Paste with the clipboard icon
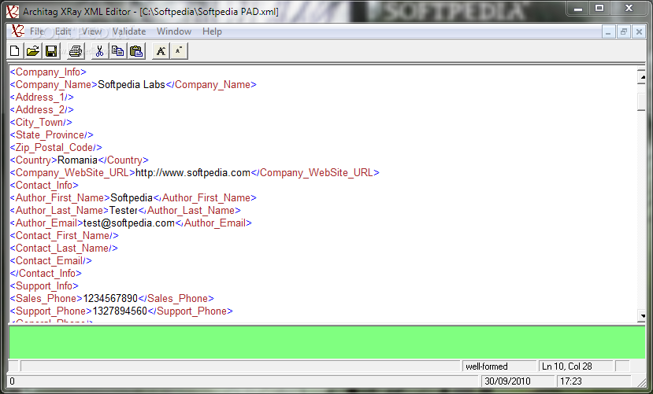 click(136, 51)
